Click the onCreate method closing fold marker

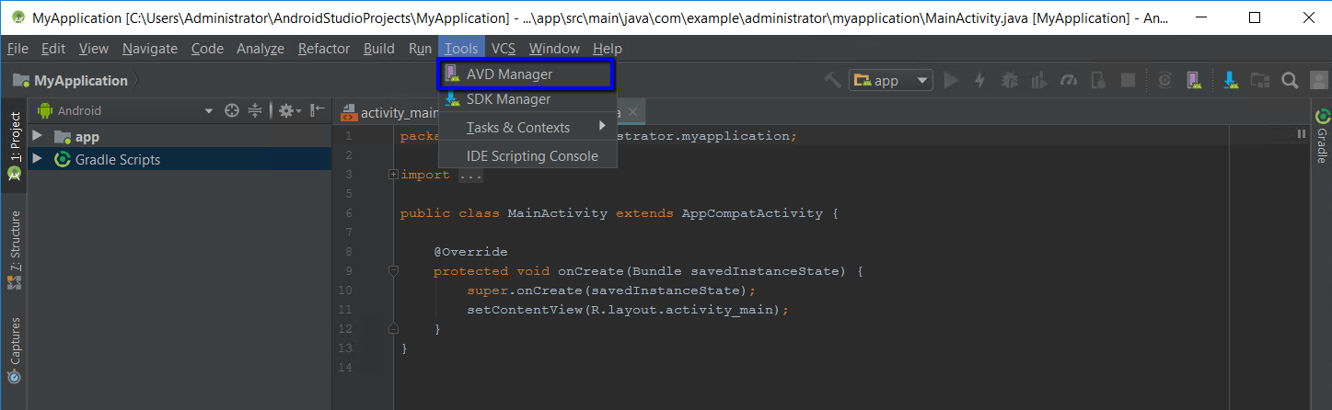(x=393, y=329)
